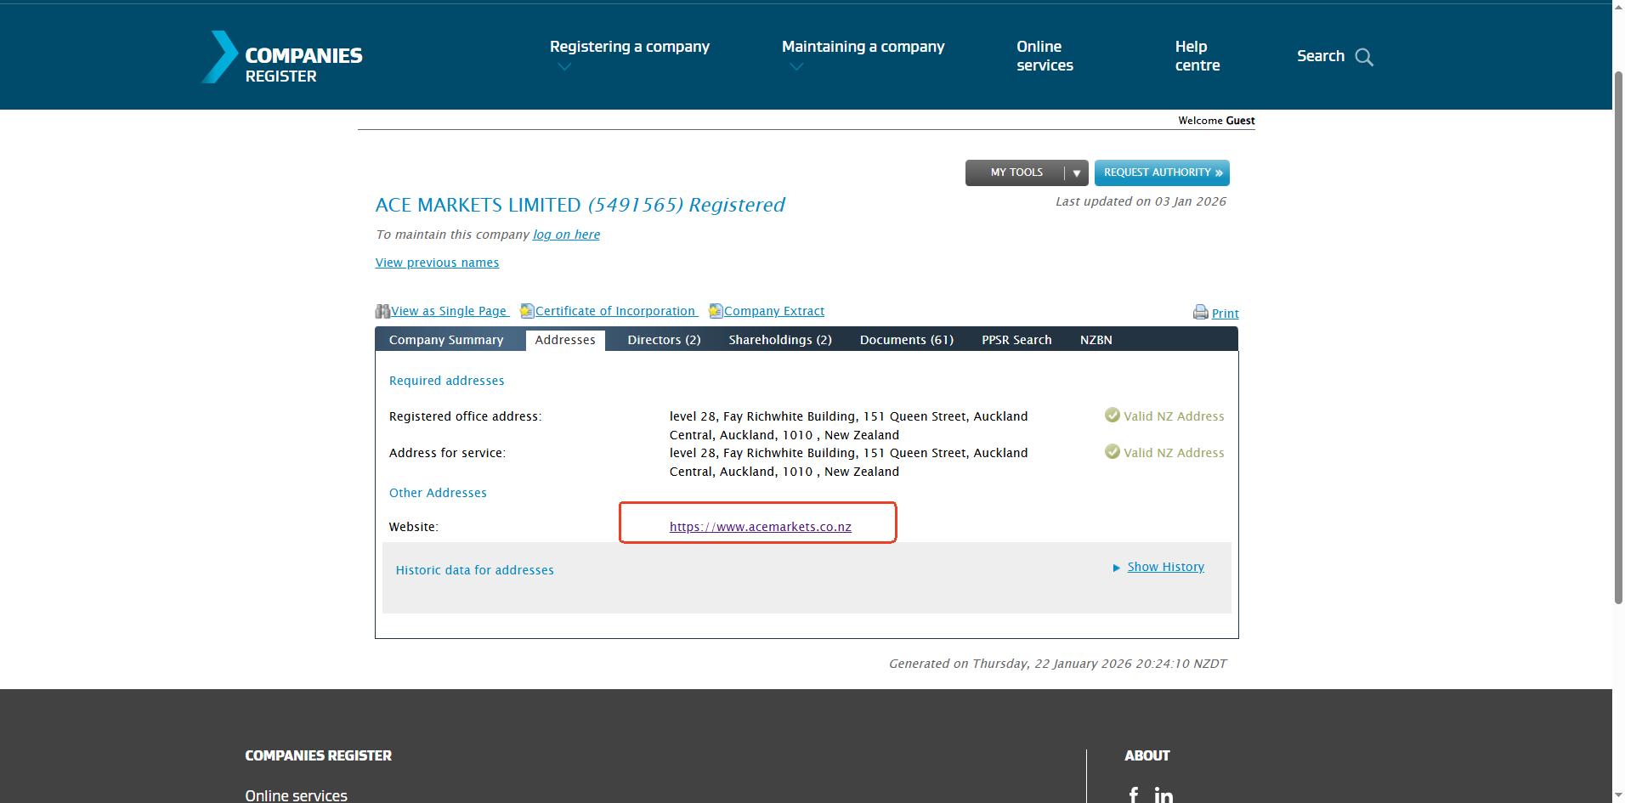Click the vertical page scrollbar
The image size is (1625, 803).
1618,340
